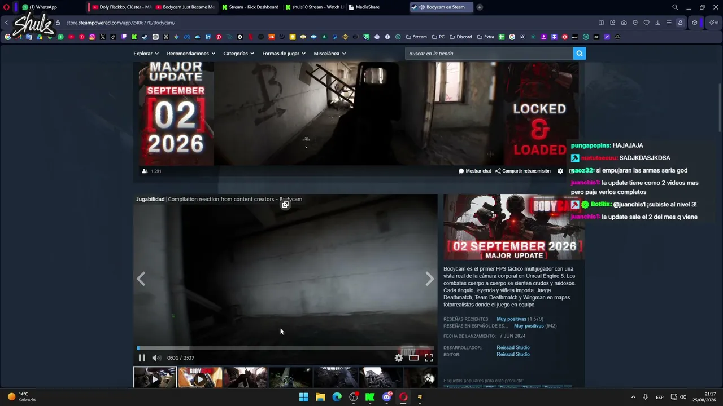Open recent reviews Muy positivas (1.579) link
Screen dimensions: 723x406
(x=519, y=319)
